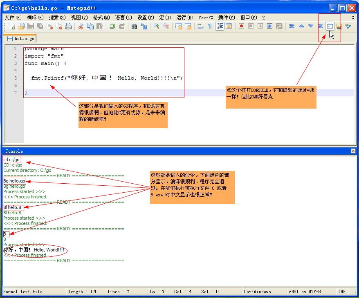This screenshot has height=298, width=359.
Task: Open the 格式(M) menu
Action: 101,18
